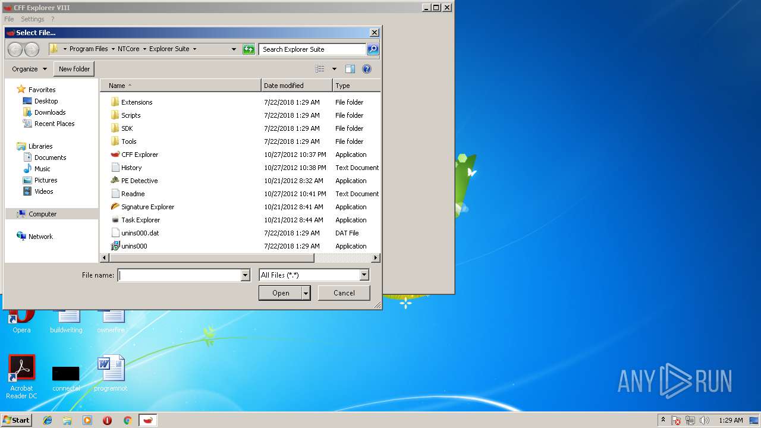Select the History text document
The image size is (761, 428).
pyautogui.click(x=131, y=168)
